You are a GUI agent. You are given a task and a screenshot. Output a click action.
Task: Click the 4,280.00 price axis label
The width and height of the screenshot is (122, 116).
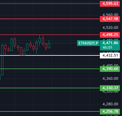pyautogui.click(x=110, y=104)
